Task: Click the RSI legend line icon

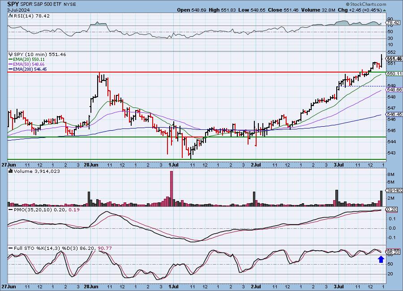Action: tap(11, 16)
